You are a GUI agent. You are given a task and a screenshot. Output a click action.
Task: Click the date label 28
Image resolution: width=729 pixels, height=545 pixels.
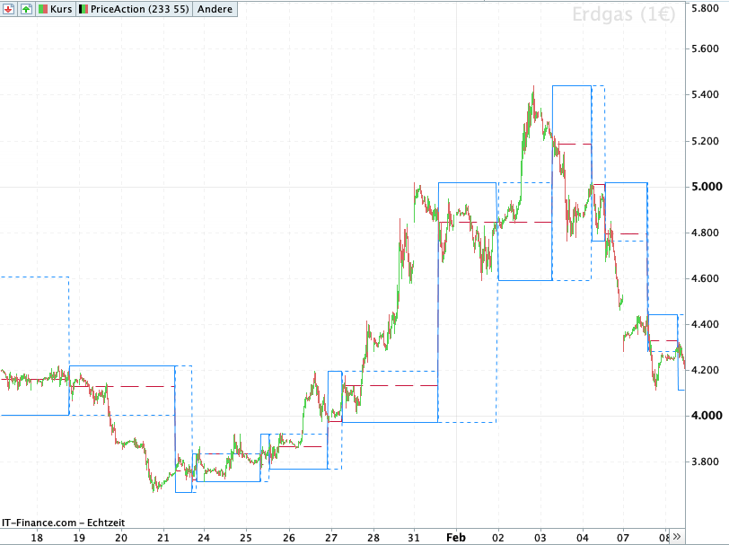coord(373,538)
